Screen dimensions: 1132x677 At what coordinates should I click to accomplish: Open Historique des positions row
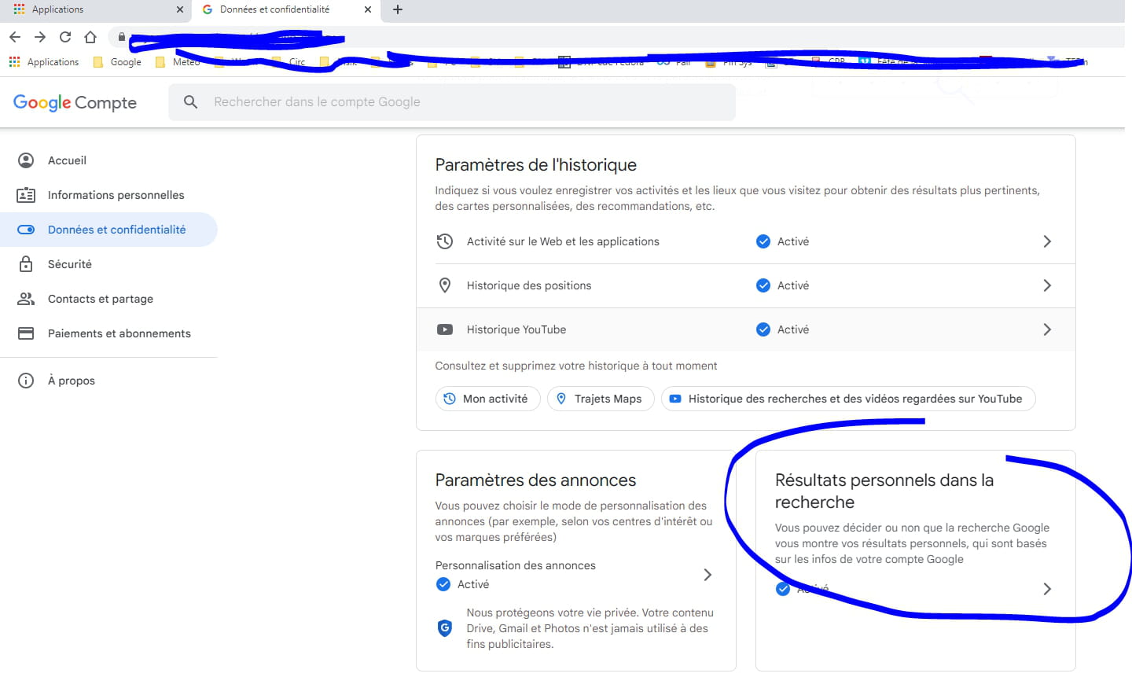pos(745,285)
